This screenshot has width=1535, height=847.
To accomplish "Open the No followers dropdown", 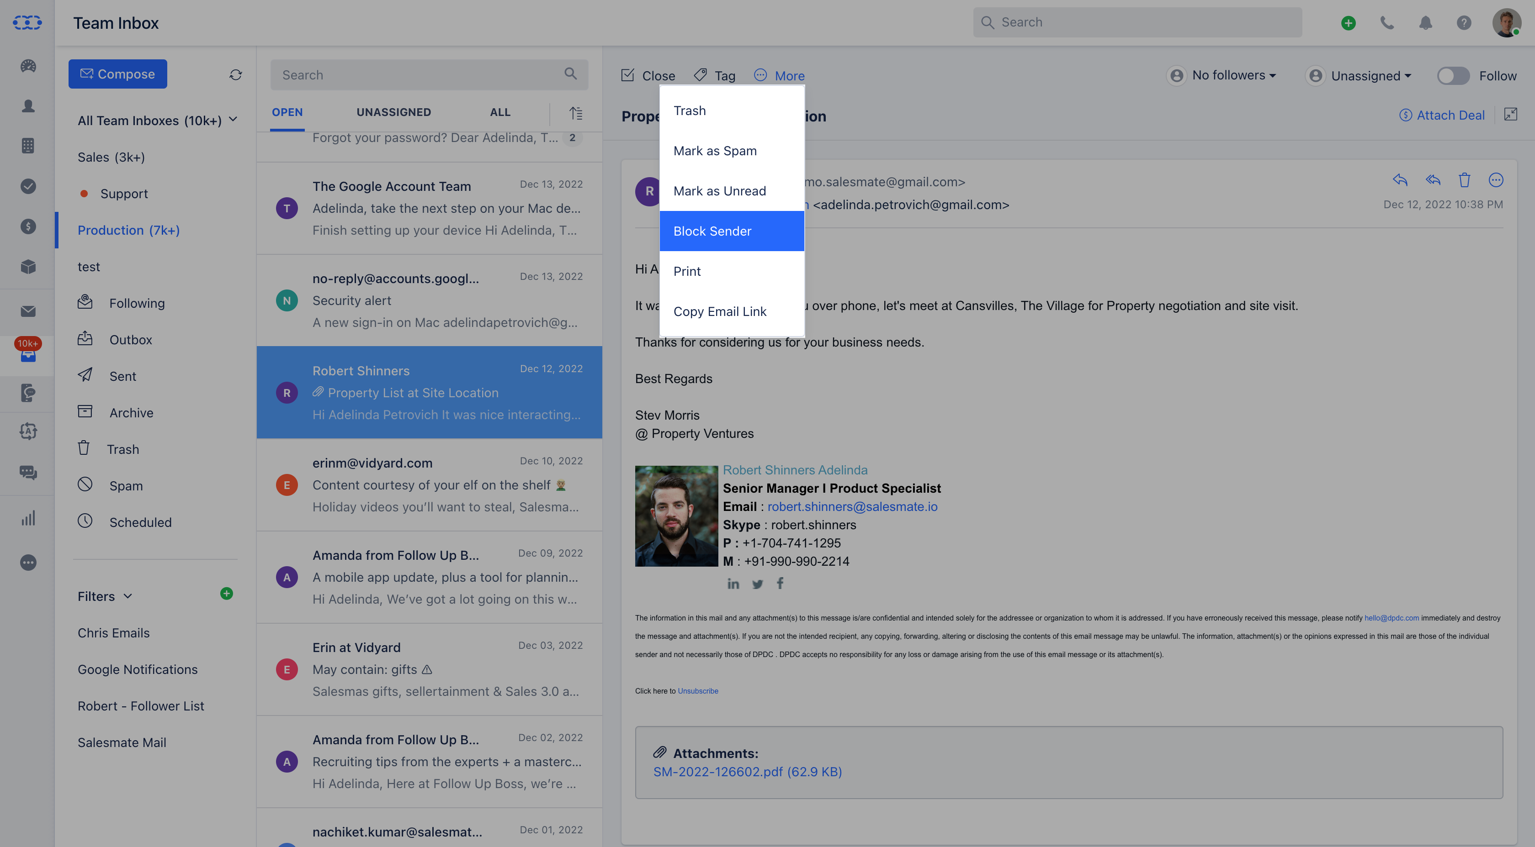I will tap(1222, 76).
